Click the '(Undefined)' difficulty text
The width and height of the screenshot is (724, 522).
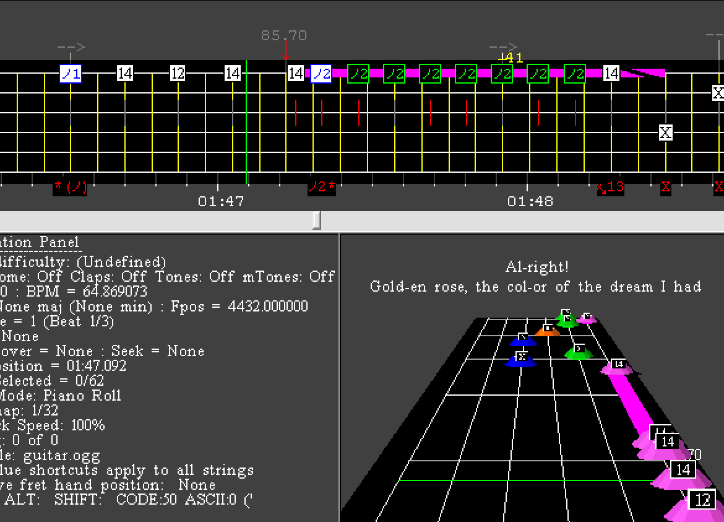[121, 262]
